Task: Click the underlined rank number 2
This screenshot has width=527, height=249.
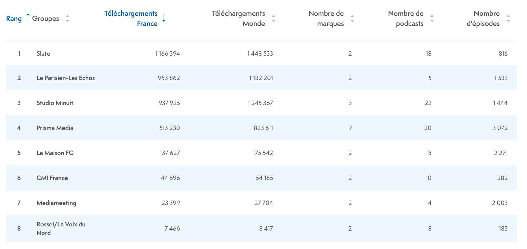Action: [x=19, y=78]
